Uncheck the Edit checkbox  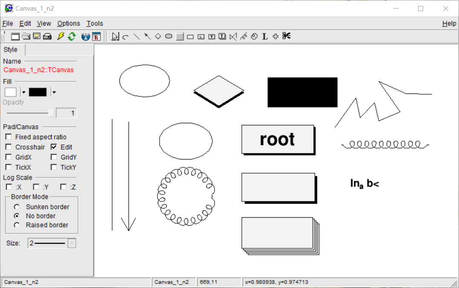point(53,147)
